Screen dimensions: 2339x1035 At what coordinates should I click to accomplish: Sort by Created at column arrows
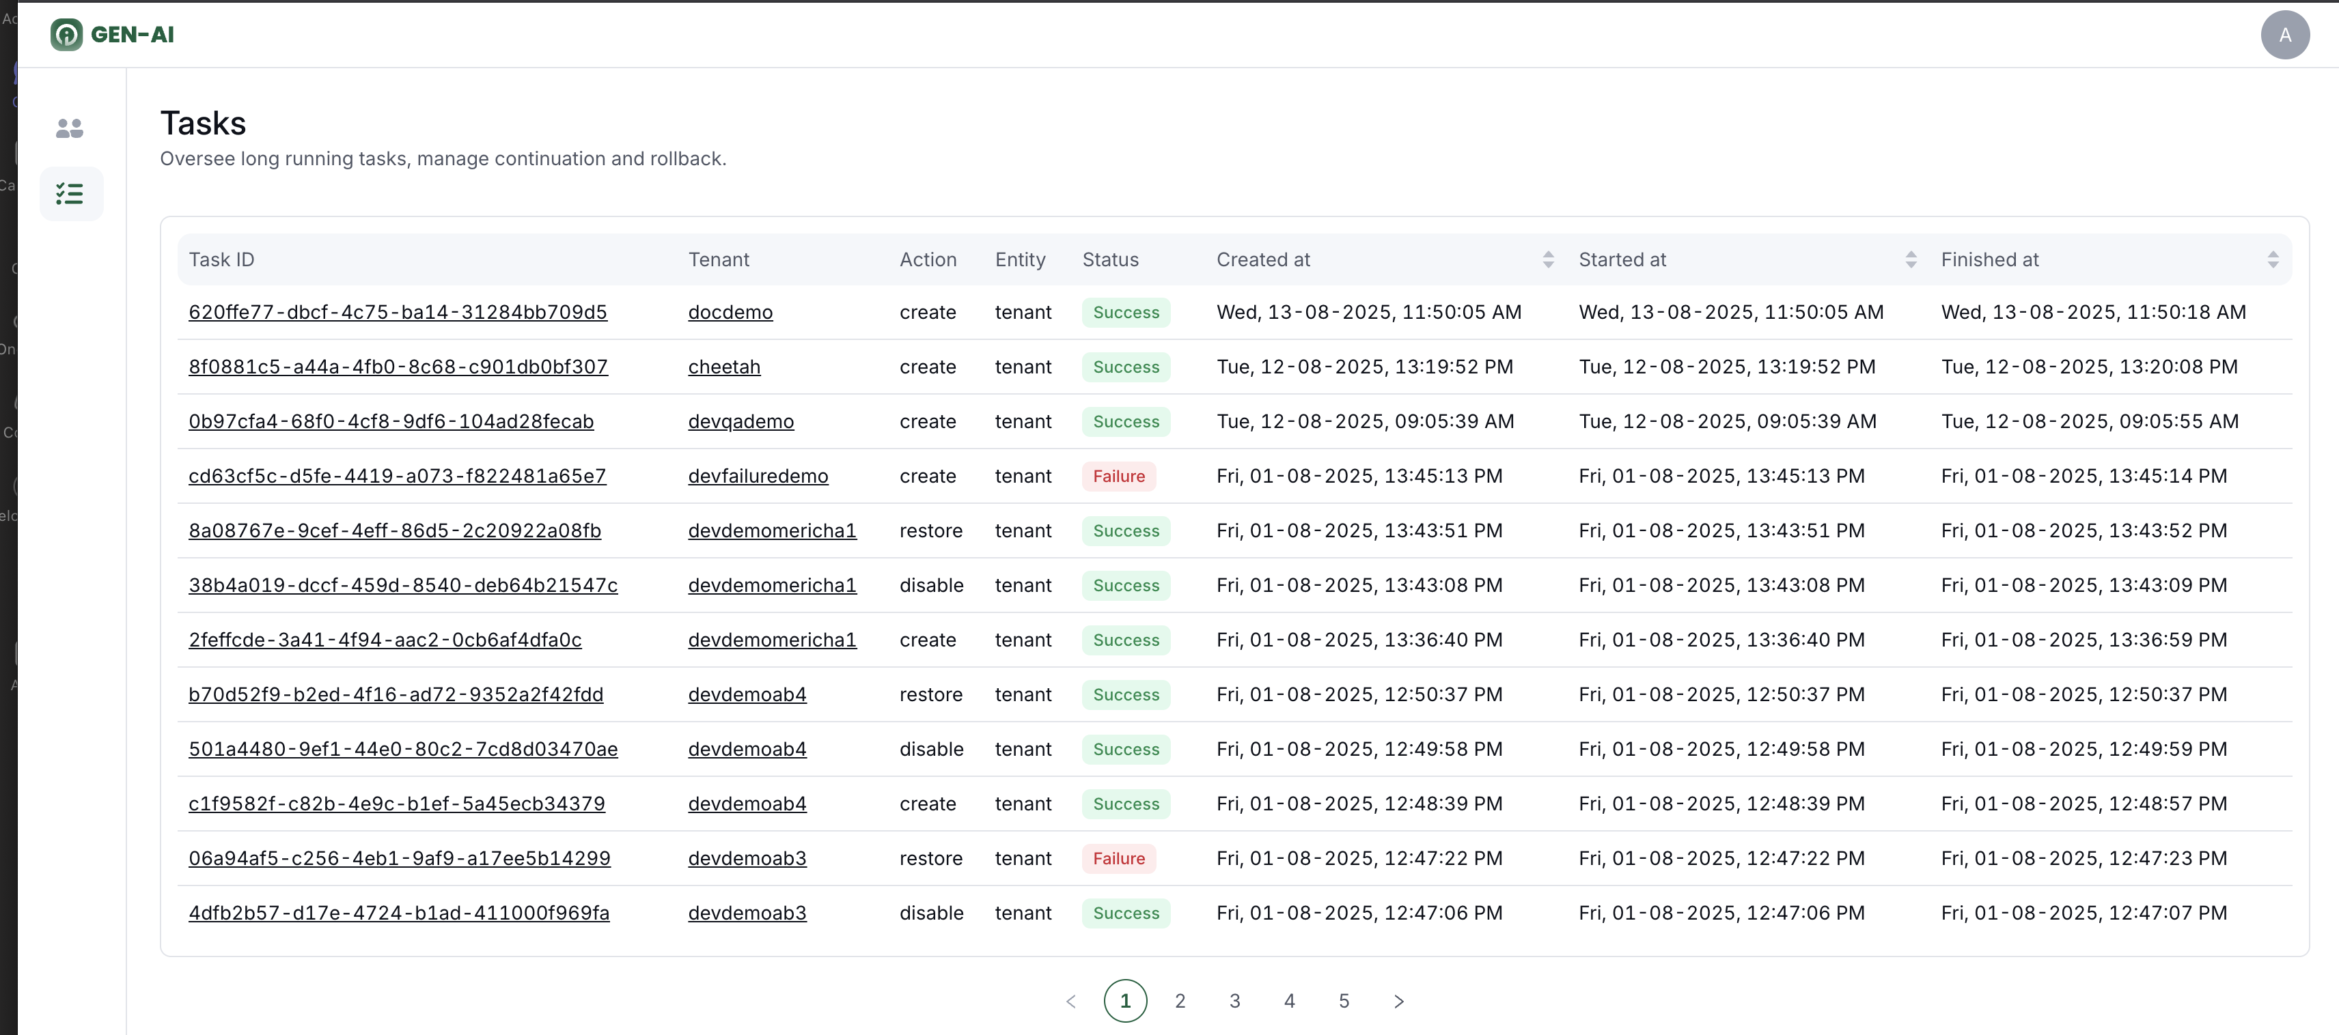point(1548,259)
